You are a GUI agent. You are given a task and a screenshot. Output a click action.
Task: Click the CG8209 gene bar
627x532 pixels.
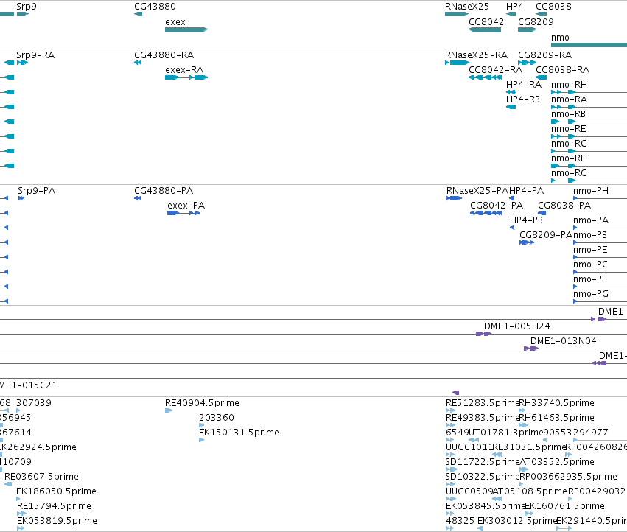click(527, 29)
